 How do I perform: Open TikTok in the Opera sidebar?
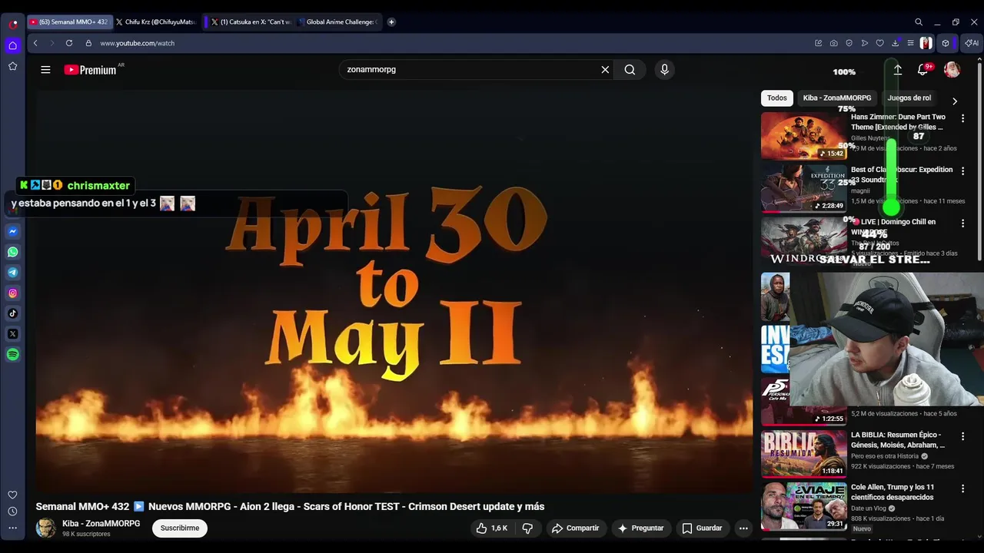point(13,313)
